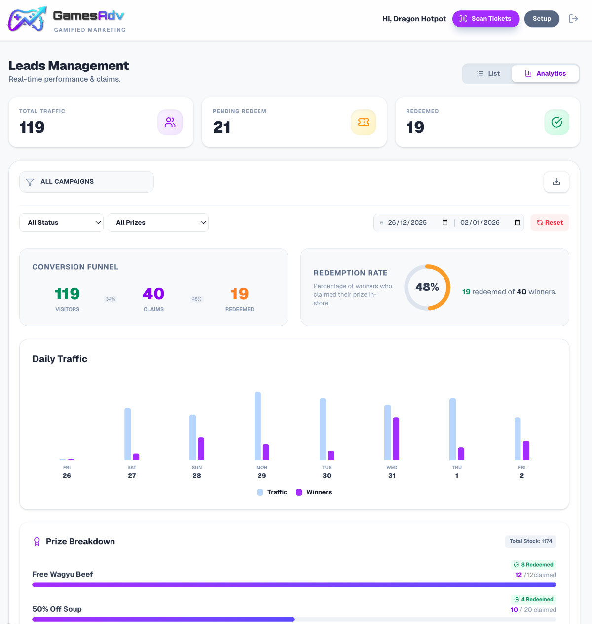This screenshot has width=592, height=624.
Task: Click the logout icon in header
Action: pyautogui.click(x=573, y=19)
